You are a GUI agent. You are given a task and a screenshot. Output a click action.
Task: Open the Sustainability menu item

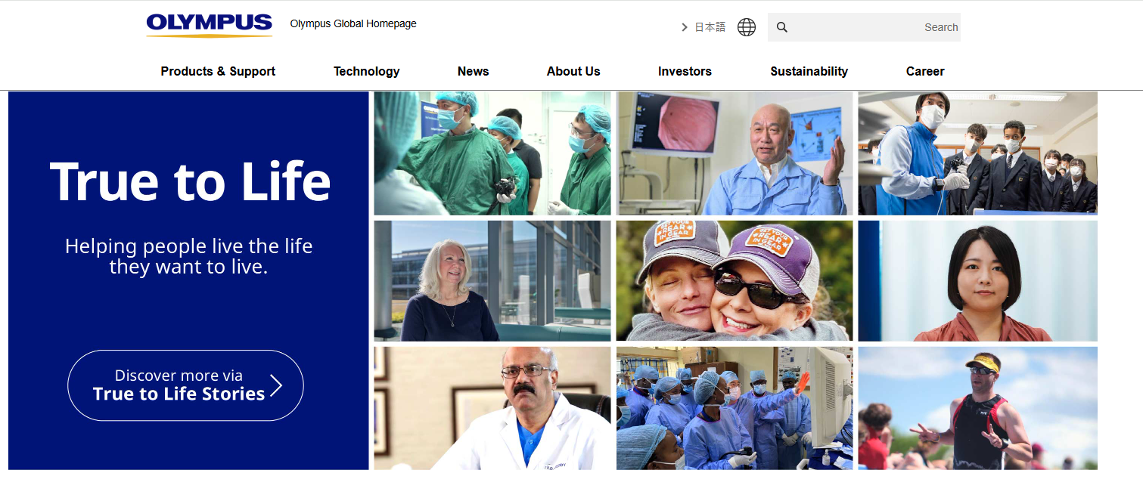809,71
